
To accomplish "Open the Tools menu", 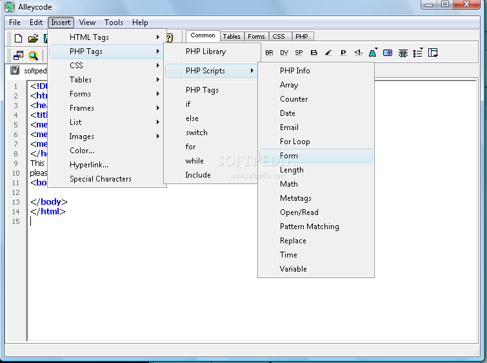I will 114,23.
